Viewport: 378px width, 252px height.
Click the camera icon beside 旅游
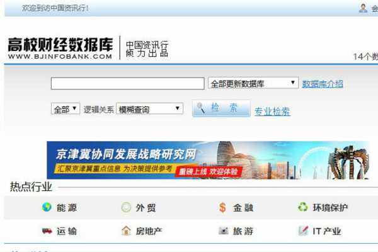coord(223,231)
